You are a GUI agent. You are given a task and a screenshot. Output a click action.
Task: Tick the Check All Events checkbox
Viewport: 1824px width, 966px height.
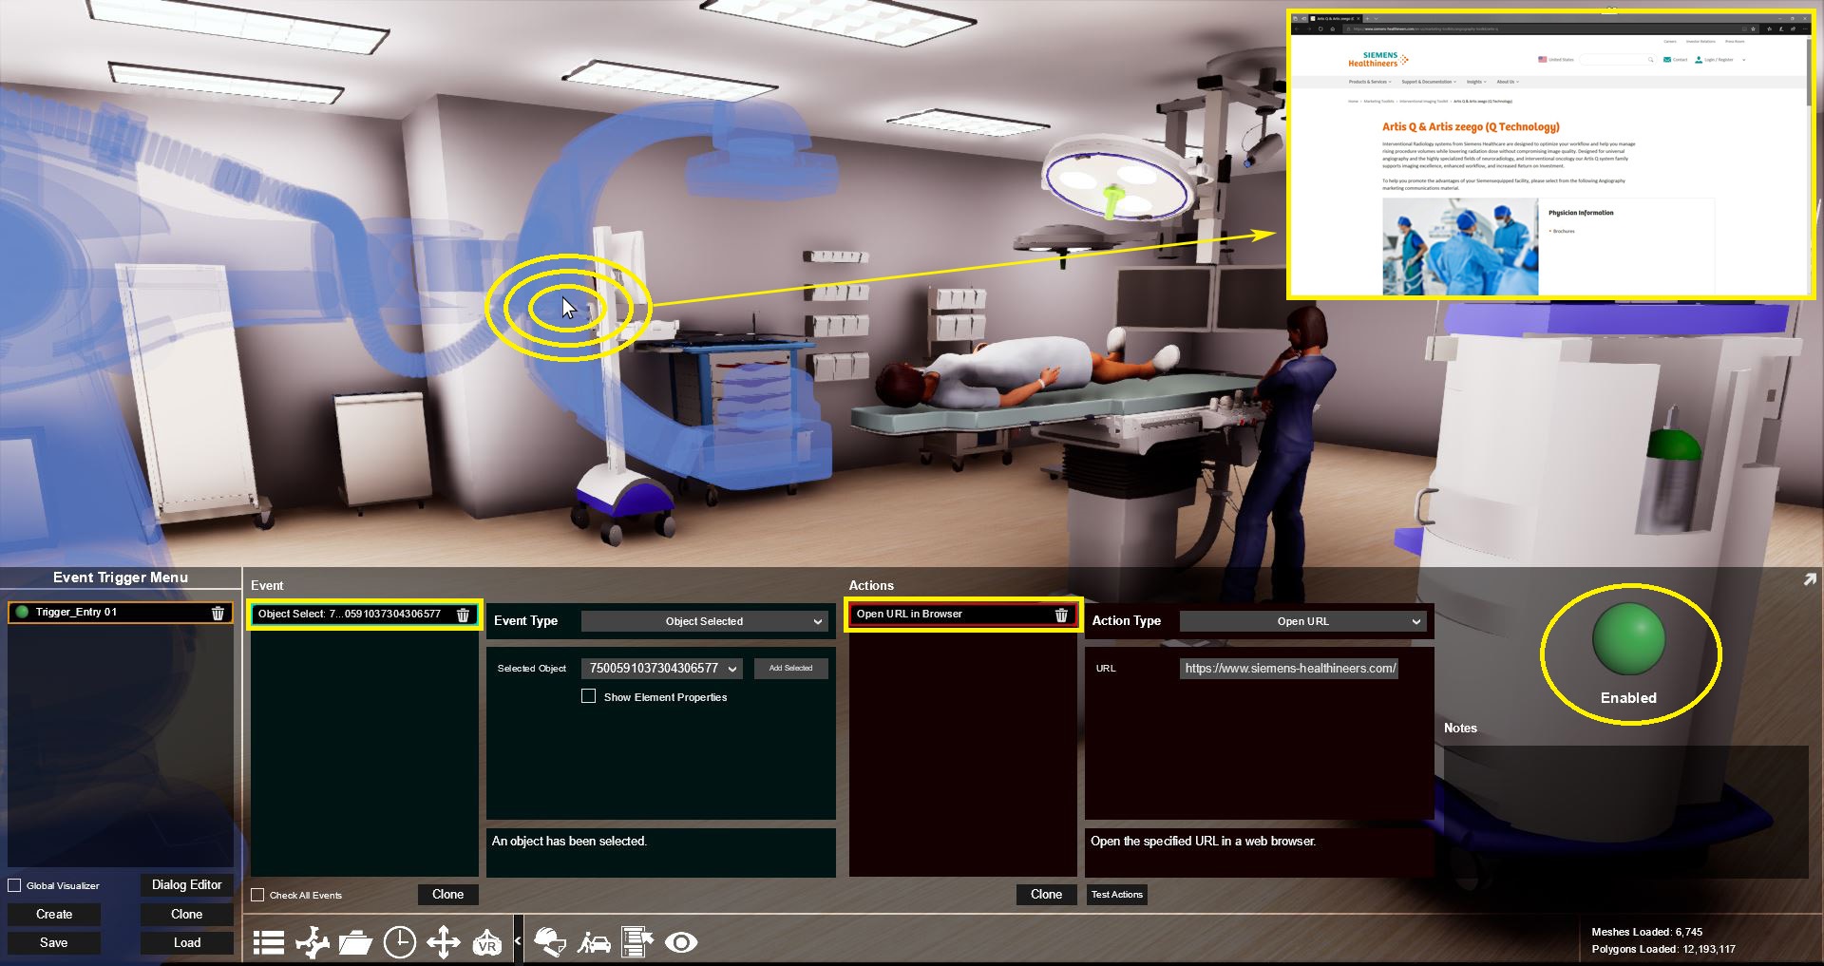257,895
